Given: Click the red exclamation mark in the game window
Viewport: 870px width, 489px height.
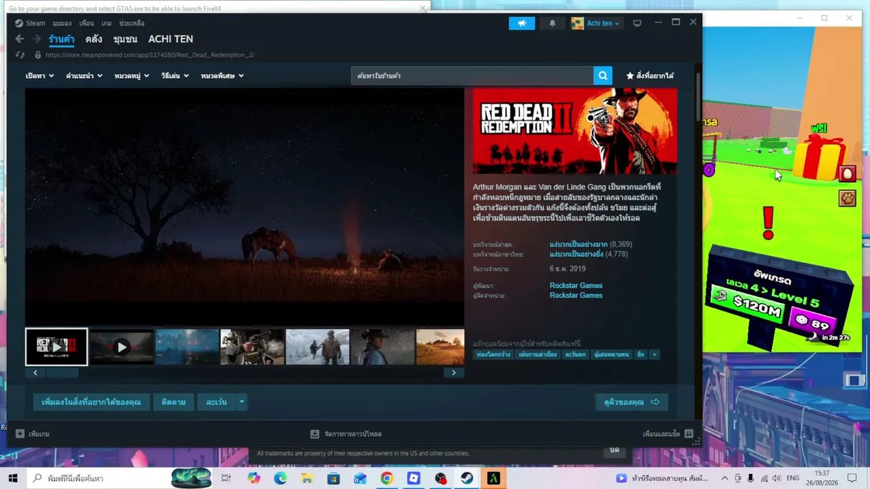Looking at the screenshot, I should [x=768, y=223].
